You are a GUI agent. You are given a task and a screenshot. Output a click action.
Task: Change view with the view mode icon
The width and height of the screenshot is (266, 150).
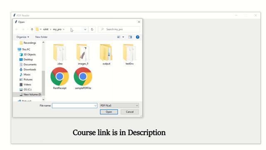[119, 37]
